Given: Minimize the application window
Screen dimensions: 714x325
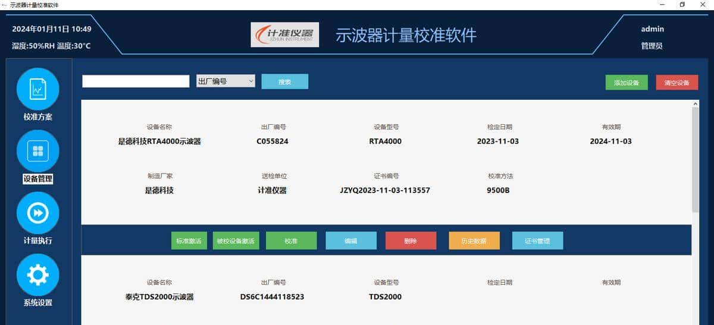Looking at the screenshot, I should [x=662, y=5].
